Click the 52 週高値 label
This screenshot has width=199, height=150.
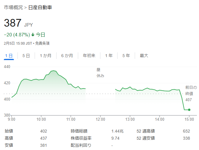coord(146,131)
